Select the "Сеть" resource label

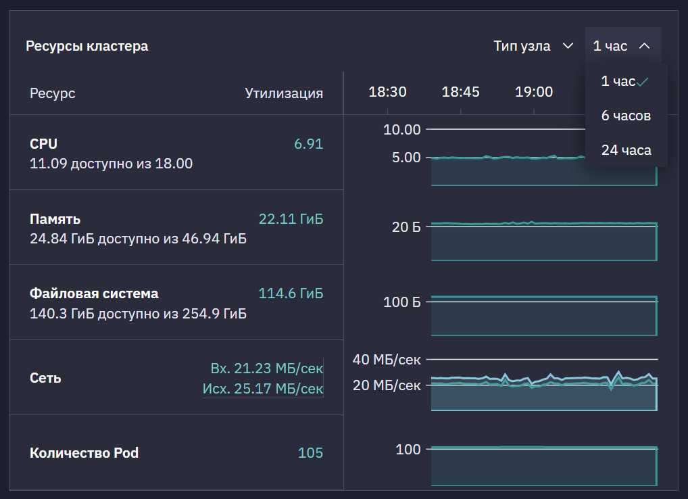click(x=45, y=378)
